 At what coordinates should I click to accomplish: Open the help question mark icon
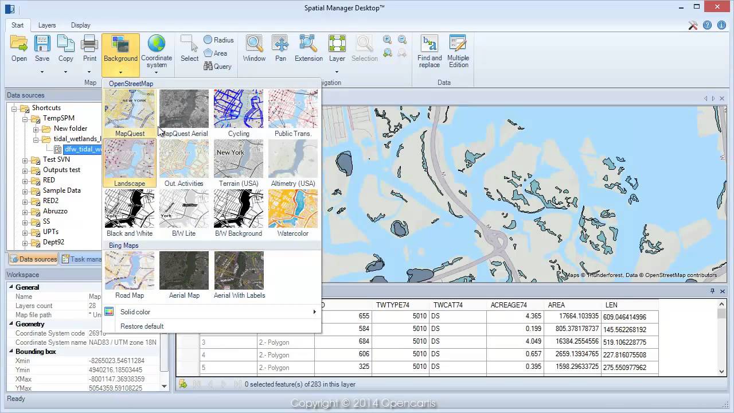click(x=707, y=25)
